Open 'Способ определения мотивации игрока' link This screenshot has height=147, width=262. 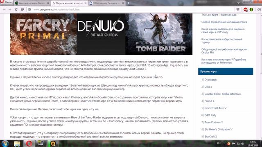pos(224,22)
